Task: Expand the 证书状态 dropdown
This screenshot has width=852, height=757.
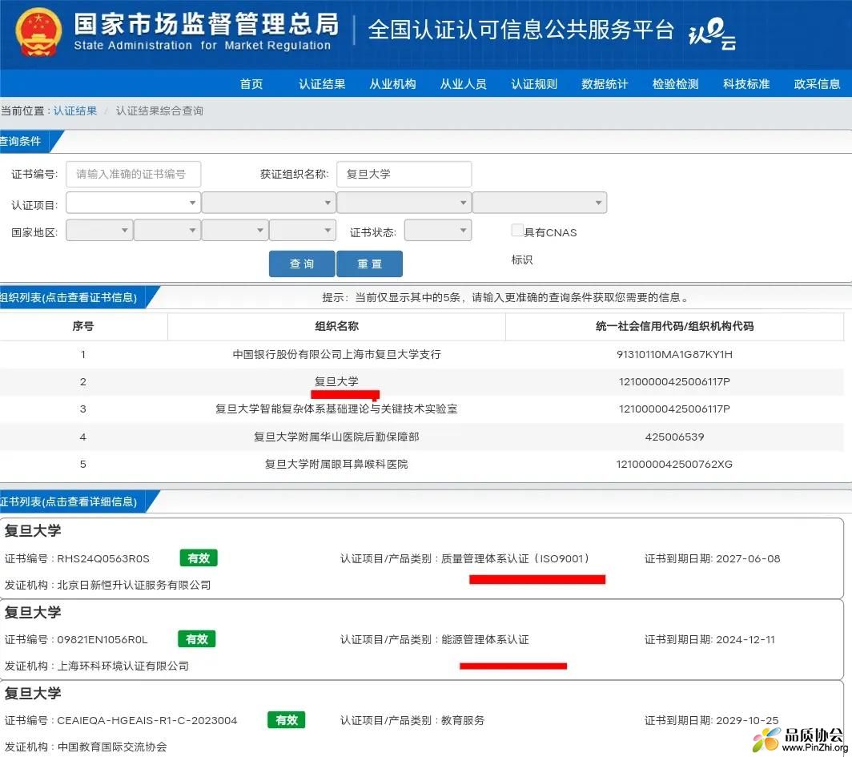Action: (x=438, y=231)
